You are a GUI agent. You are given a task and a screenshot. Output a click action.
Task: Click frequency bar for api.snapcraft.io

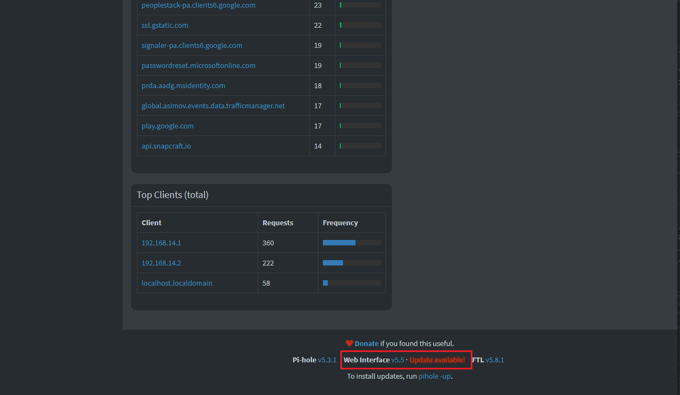pos(360,146)
